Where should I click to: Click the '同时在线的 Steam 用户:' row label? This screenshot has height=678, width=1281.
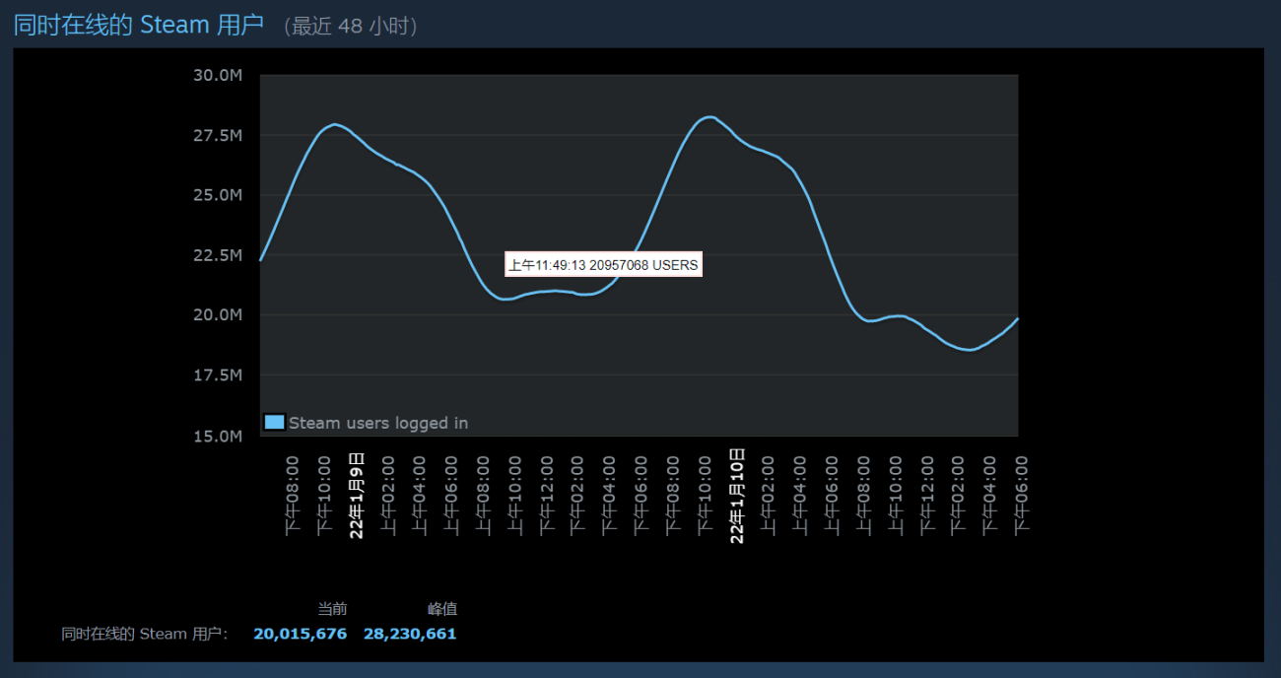[145, 634]
